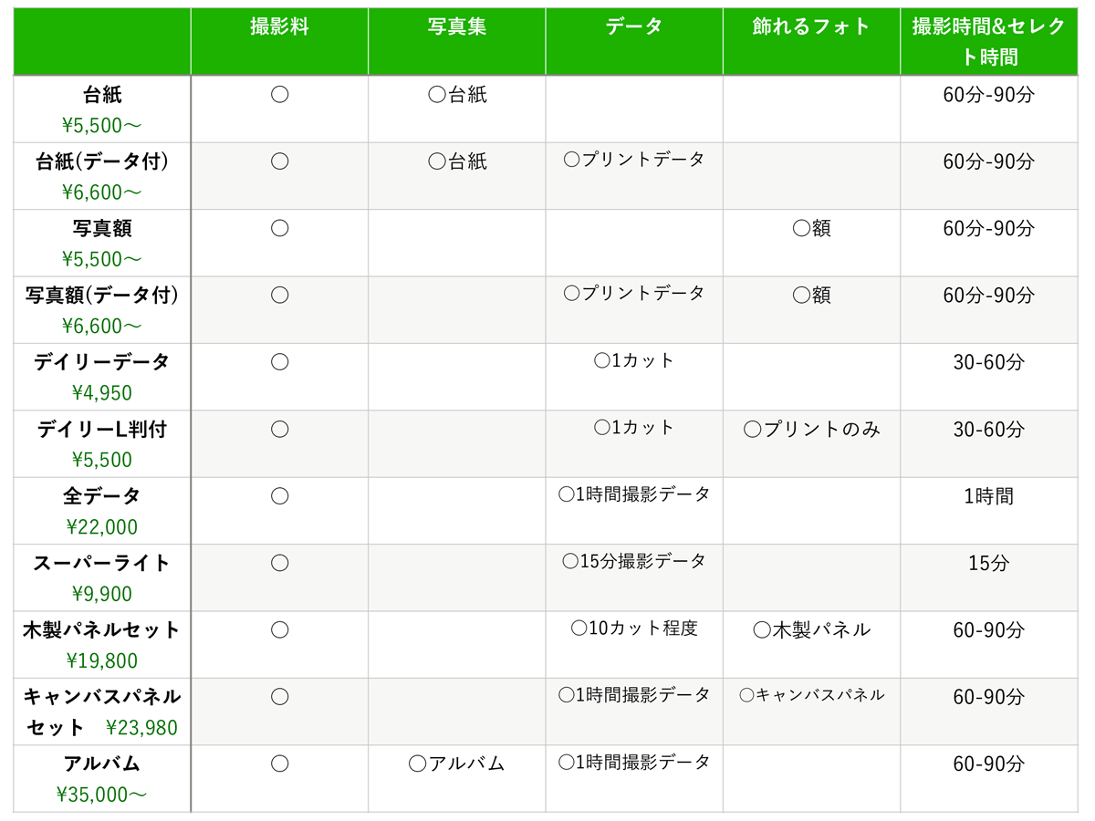The height and width of the screenshot is (821, 1095).
Task: Click the 写真集 column header
Action: coord(457,27)
